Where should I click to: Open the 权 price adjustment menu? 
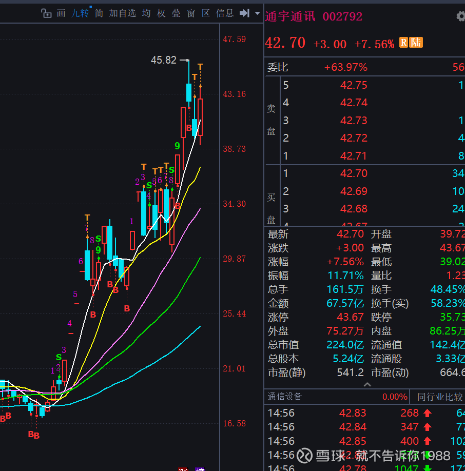point(161,13)
